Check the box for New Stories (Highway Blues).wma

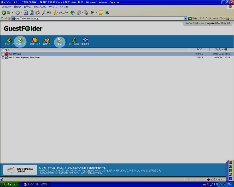[x=3, y=58]
